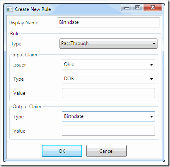
Task: Focus the Output Claim Value text box
Action: tap(108, 131)
